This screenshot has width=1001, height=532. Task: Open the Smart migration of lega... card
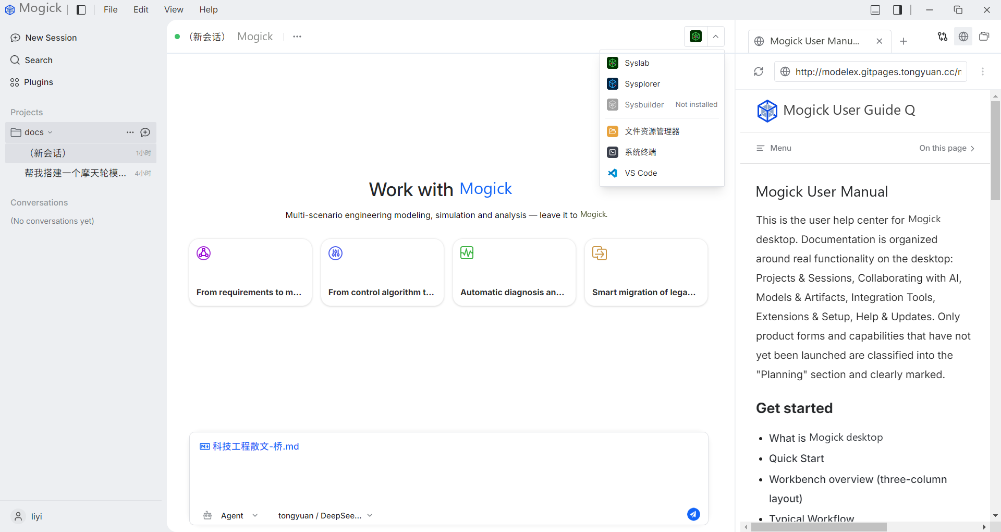[x=646, y=272]
